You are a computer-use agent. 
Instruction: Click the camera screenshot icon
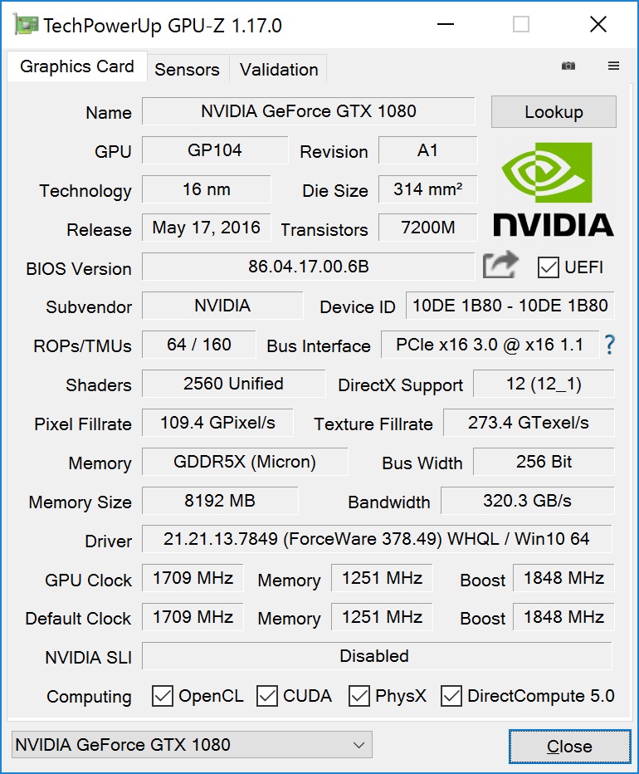click(568, 65)
